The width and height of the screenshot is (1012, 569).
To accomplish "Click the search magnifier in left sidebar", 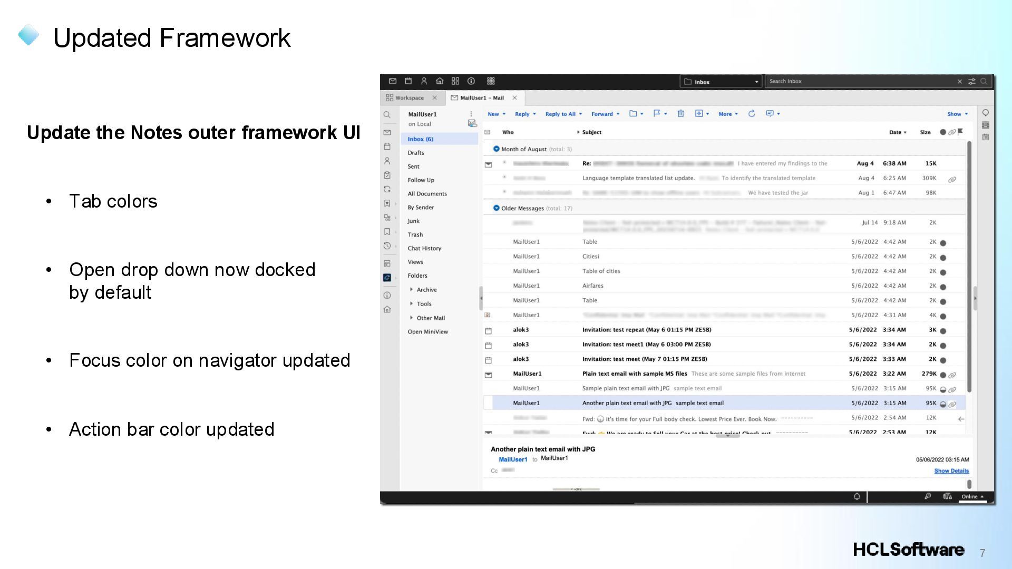I will tap(387, 115).
